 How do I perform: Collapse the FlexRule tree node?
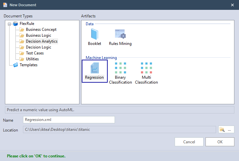pyautogui.click(x=9, y=24)
